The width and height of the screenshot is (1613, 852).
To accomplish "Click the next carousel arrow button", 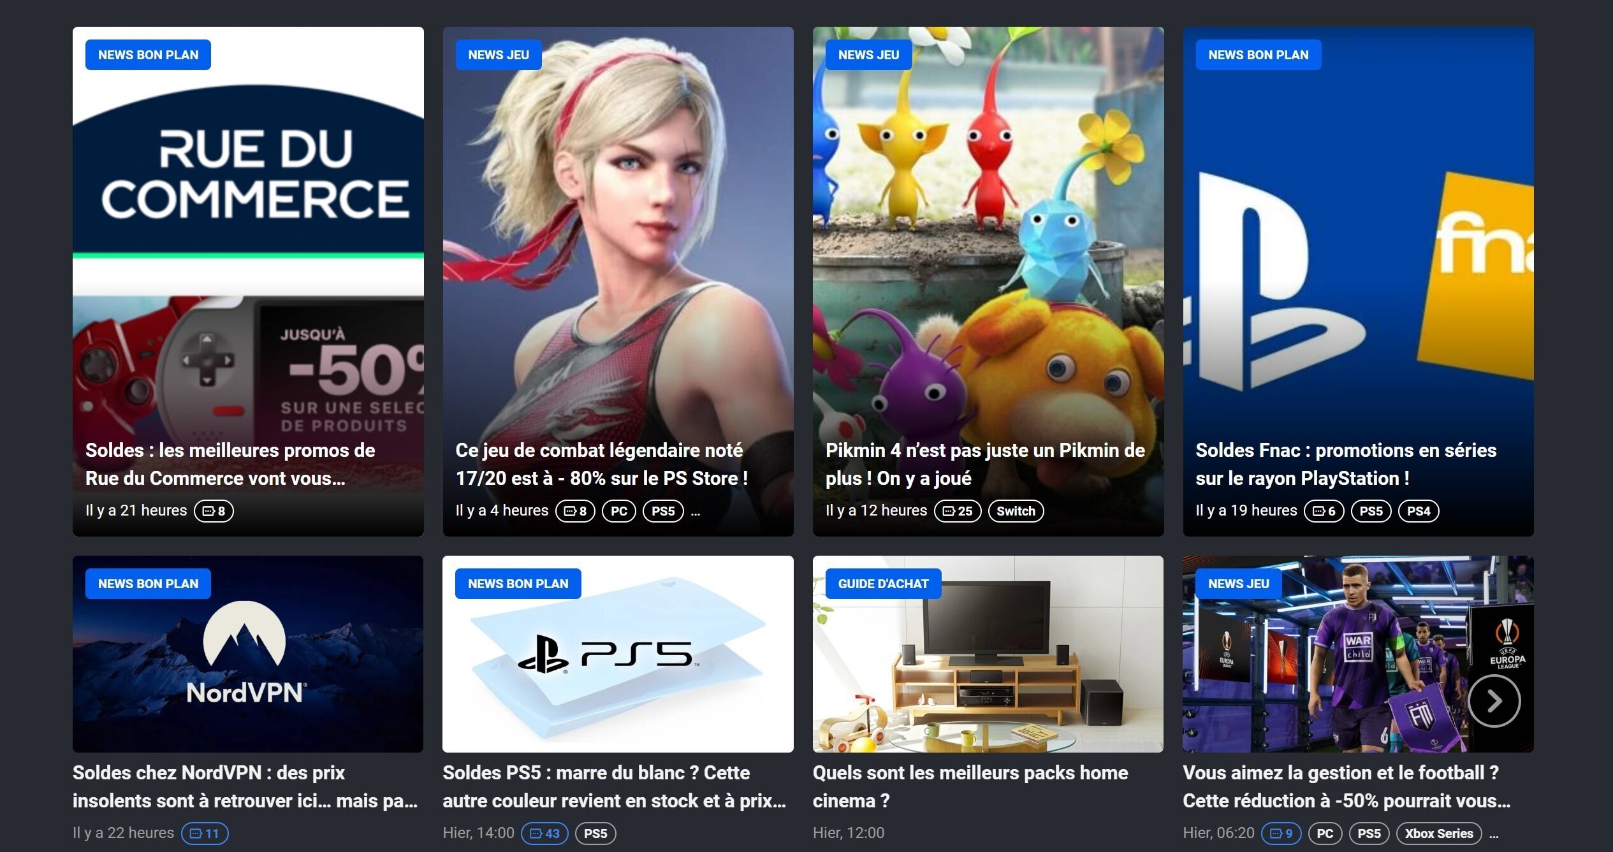I will 1494,701.
